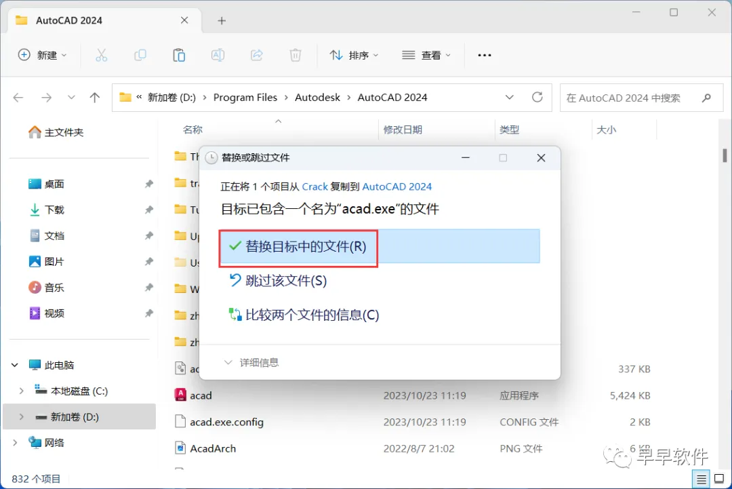Go forward with the right arrow
Viewport: 732px width, 489px height.
(46, 98)
